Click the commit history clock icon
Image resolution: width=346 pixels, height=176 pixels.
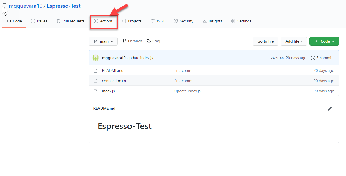coord(313,58)
